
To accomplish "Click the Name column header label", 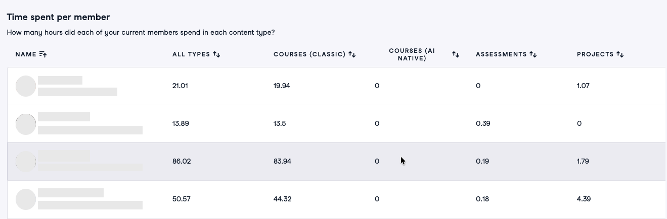I will 26,54.
